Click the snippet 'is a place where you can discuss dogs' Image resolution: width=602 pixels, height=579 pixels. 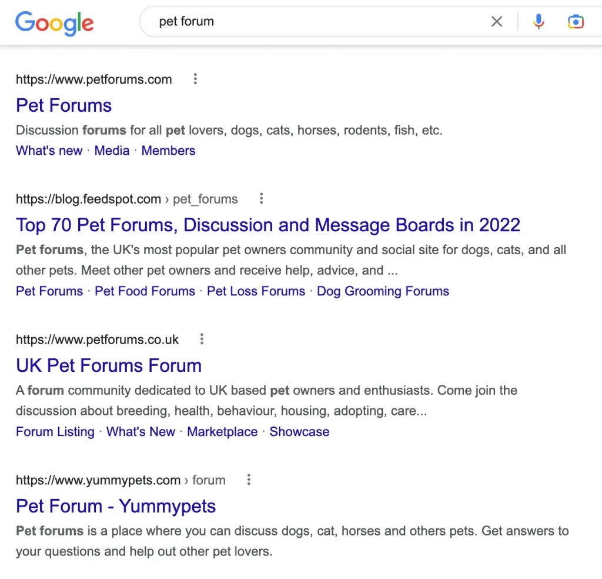point(292,541)
